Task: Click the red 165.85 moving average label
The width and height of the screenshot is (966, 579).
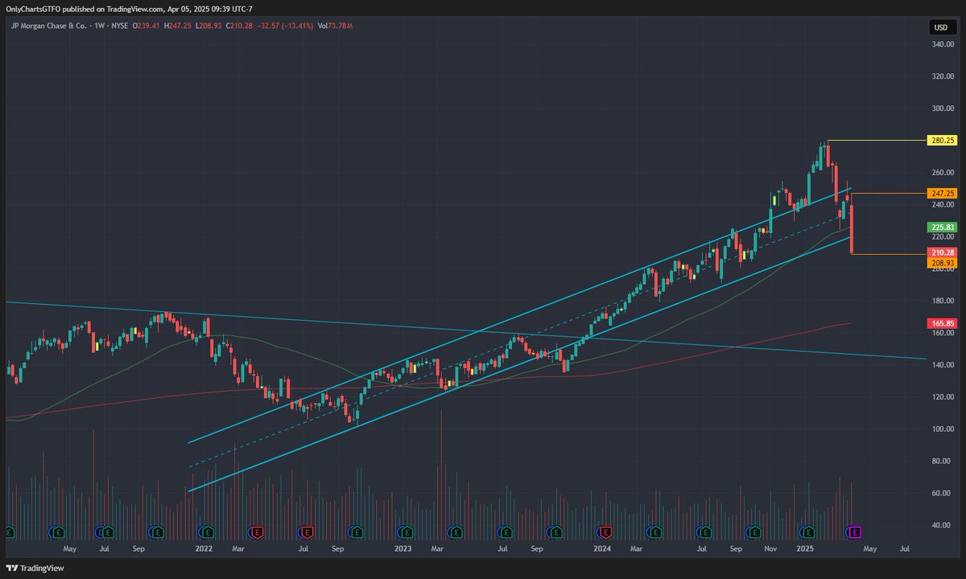Action: 942,323
